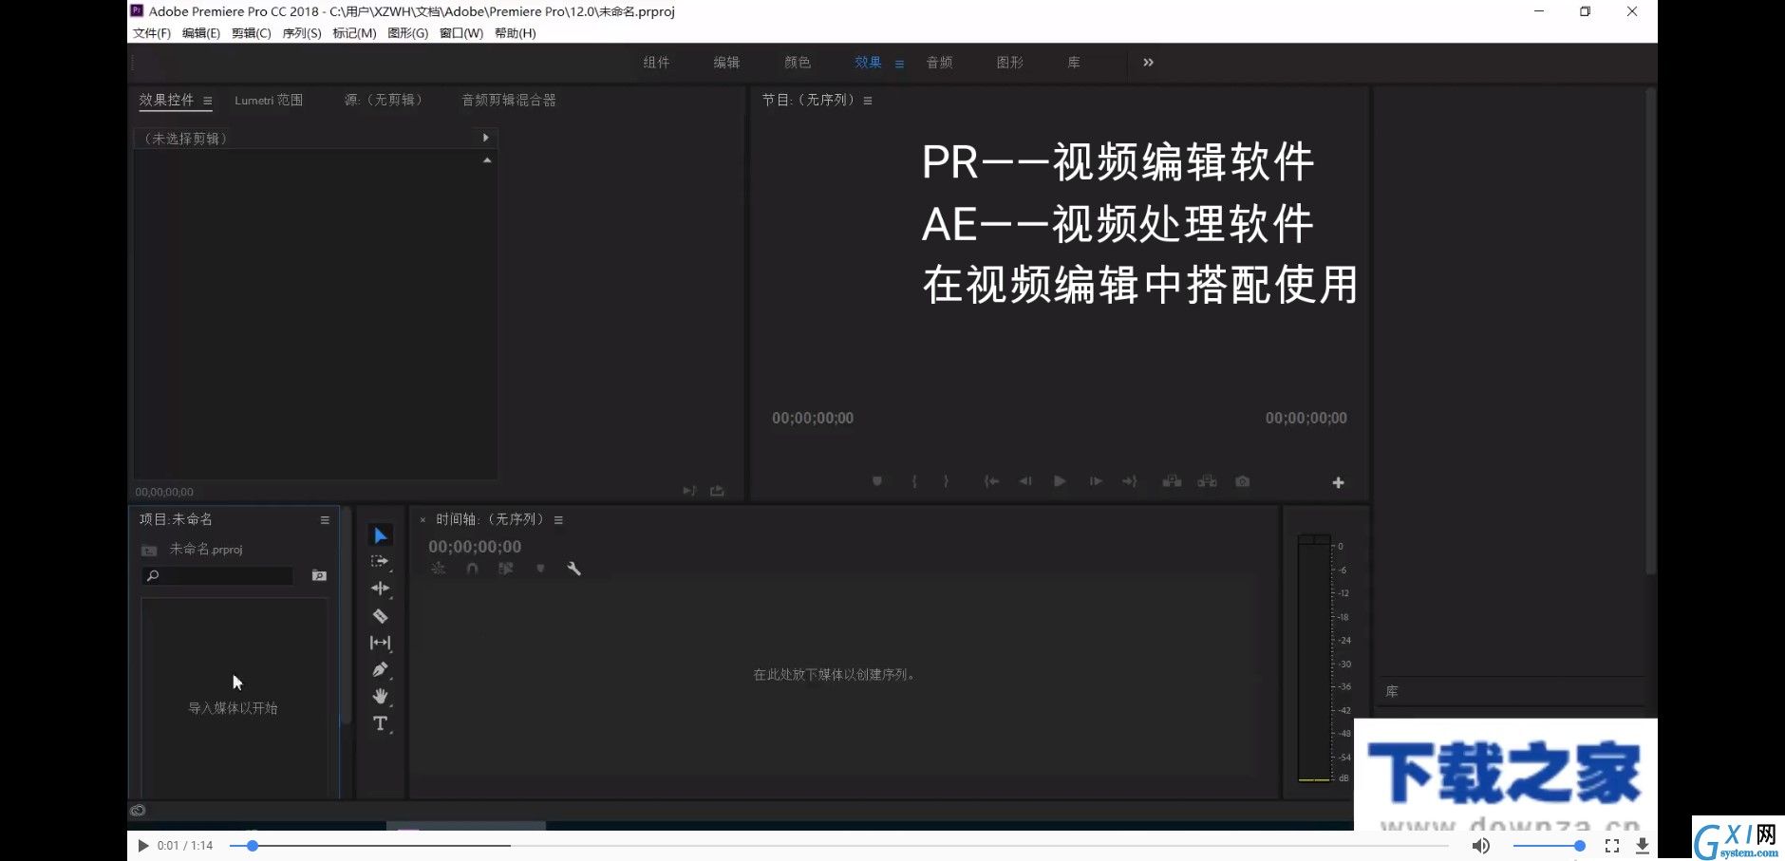Click timeline timecode 00;00;00;00
The image size is (1785, 861).
475,547
